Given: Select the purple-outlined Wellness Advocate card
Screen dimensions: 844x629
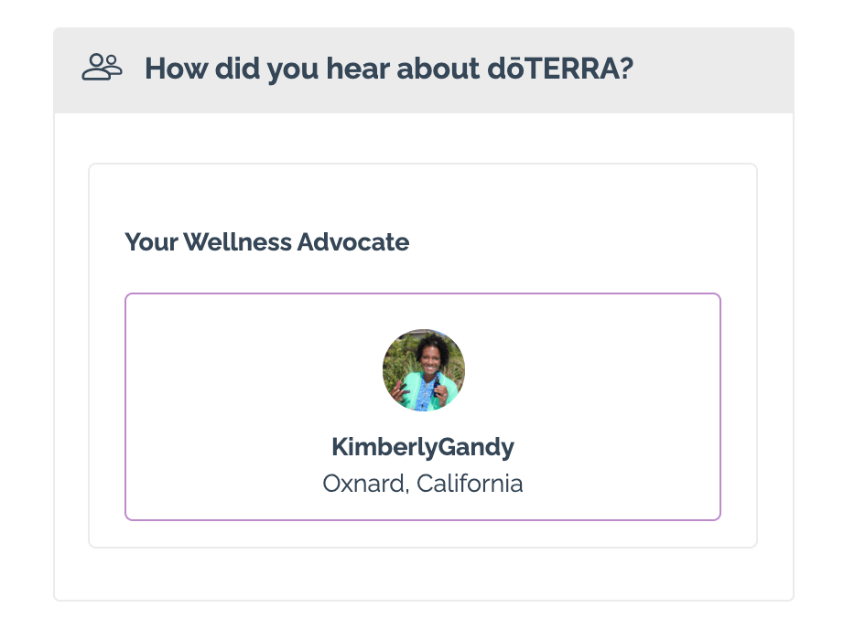Looking at the screenshot, I should click(x=423, y=407).
